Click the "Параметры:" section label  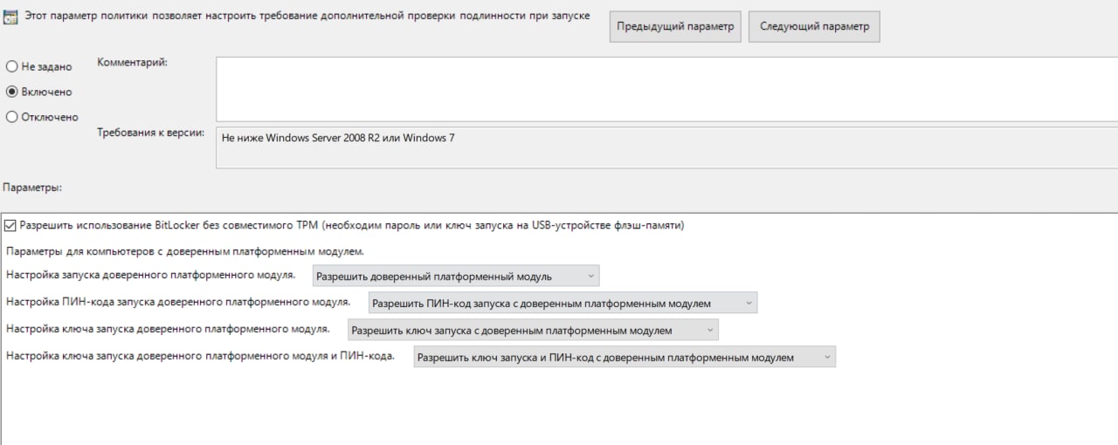coord(33,188)
